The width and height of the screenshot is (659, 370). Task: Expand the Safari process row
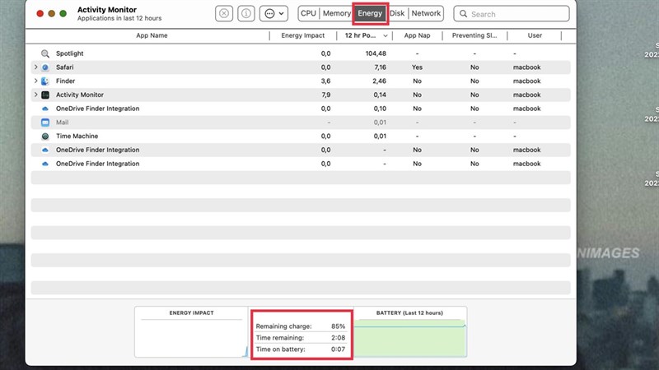point(35,67)
